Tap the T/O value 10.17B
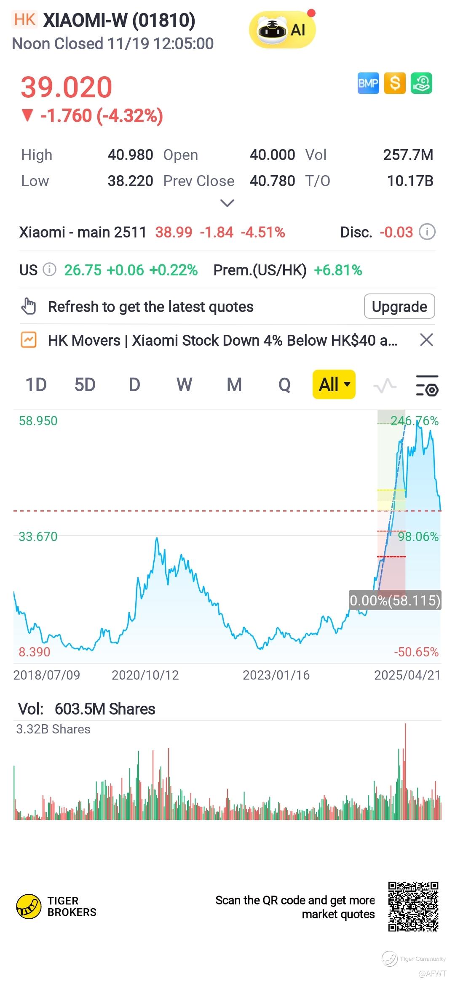This screenshot has height=984, width=455. coord(410,181)
